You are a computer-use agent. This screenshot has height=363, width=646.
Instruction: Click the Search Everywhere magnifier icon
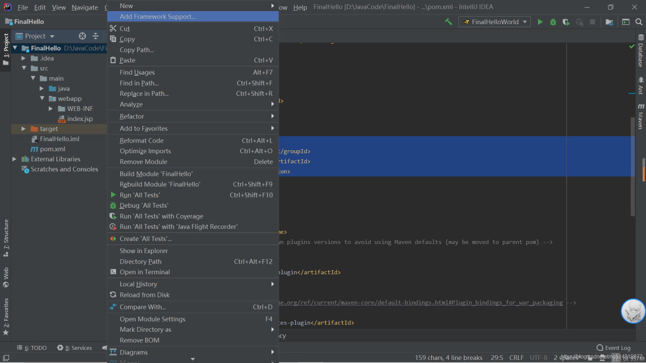coord(639,22)
